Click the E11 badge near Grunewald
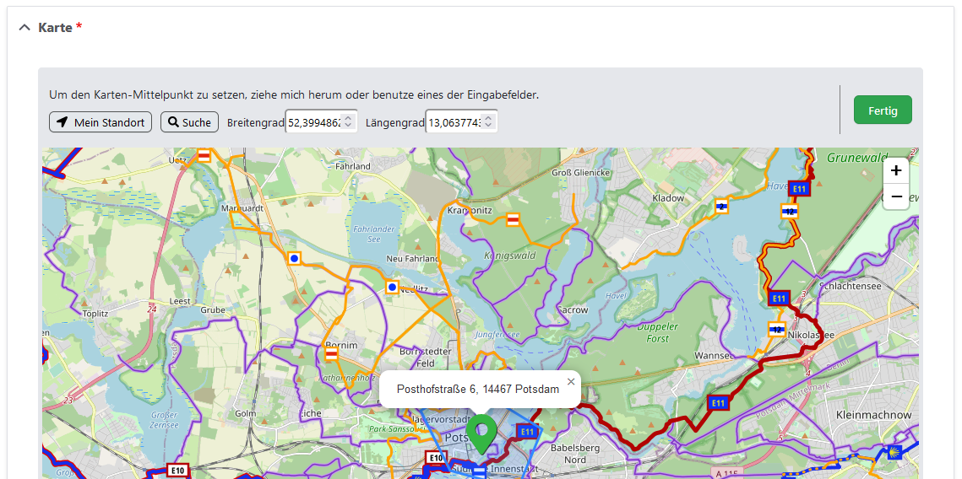962x479 pixels. [x=799, y=189]
